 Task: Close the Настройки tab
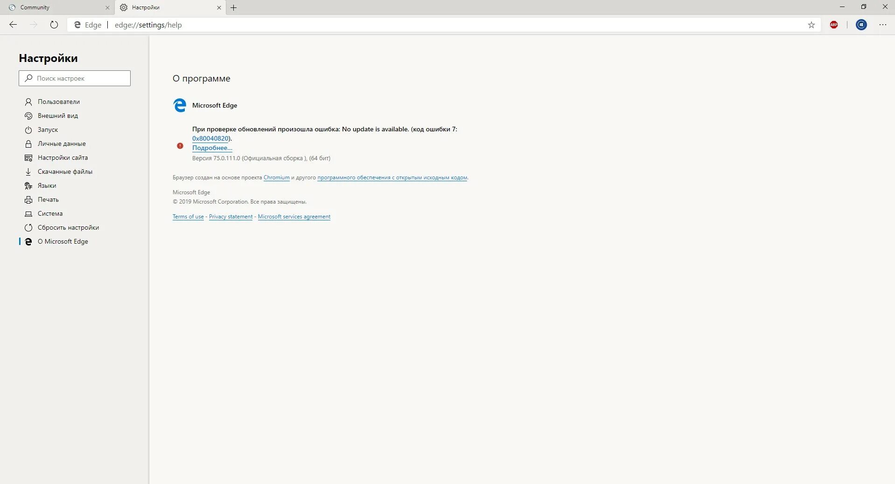219,7
